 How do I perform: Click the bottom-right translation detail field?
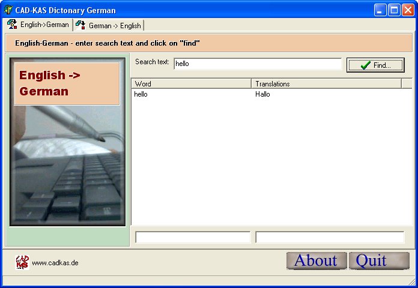pyautogui.click(x=330, y=237)
